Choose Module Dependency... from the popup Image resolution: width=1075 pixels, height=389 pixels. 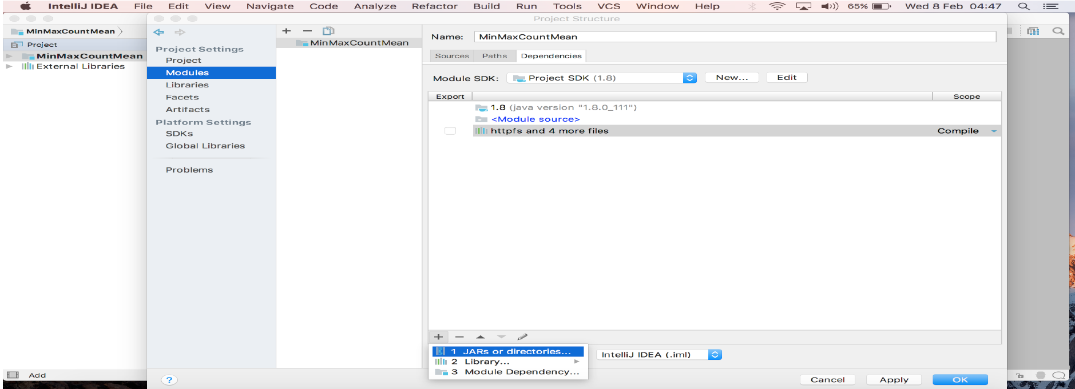(508, 372)
